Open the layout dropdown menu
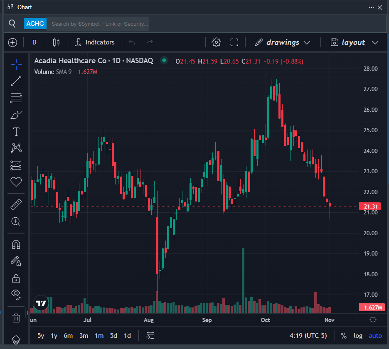Image resolution: width=389 pixels, height=349 pixels. tap(354, 42)
